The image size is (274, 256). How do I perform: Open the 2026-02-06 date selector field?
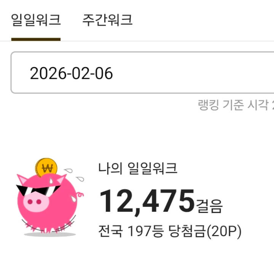(142, 72)
